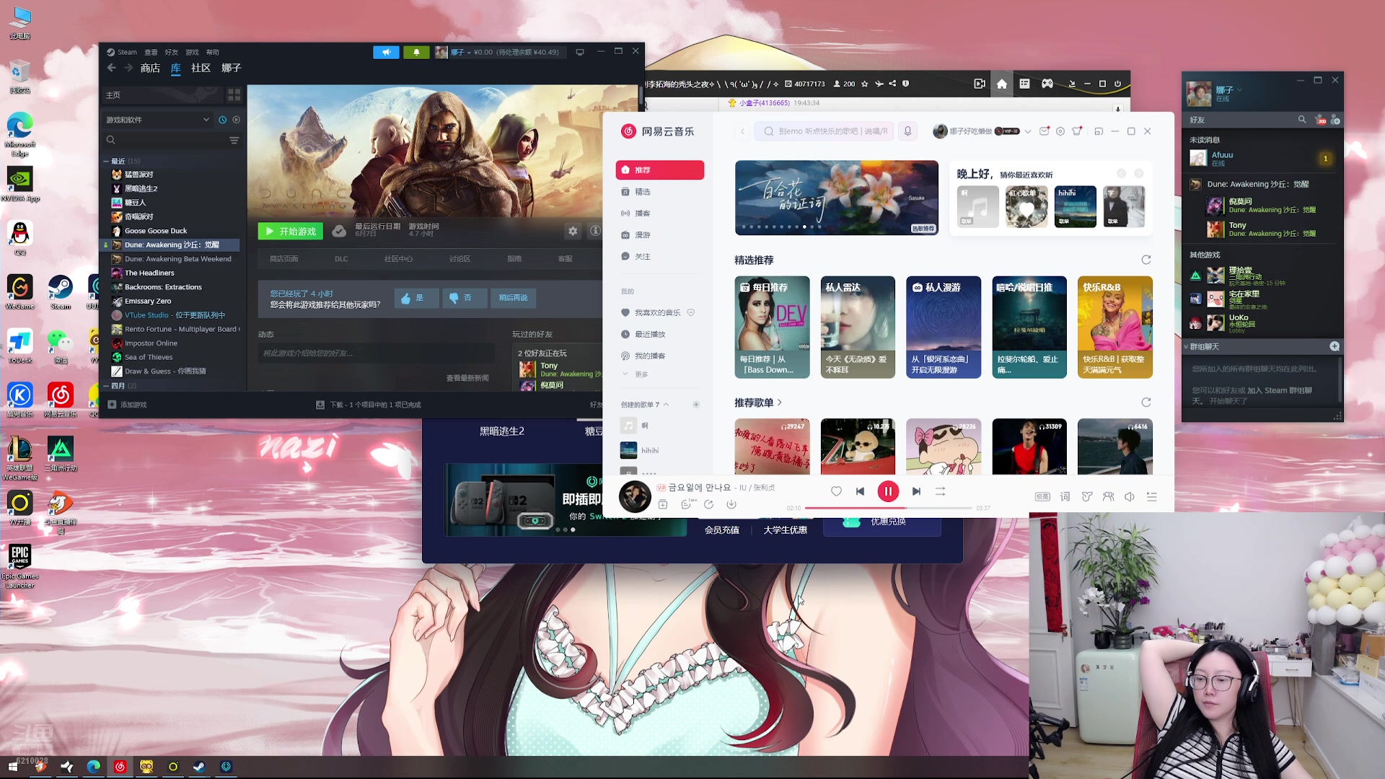Viewport: 1385px width, 779px height.
Task: Skip to previous track in NetEase Music
Action: point(860,491)
